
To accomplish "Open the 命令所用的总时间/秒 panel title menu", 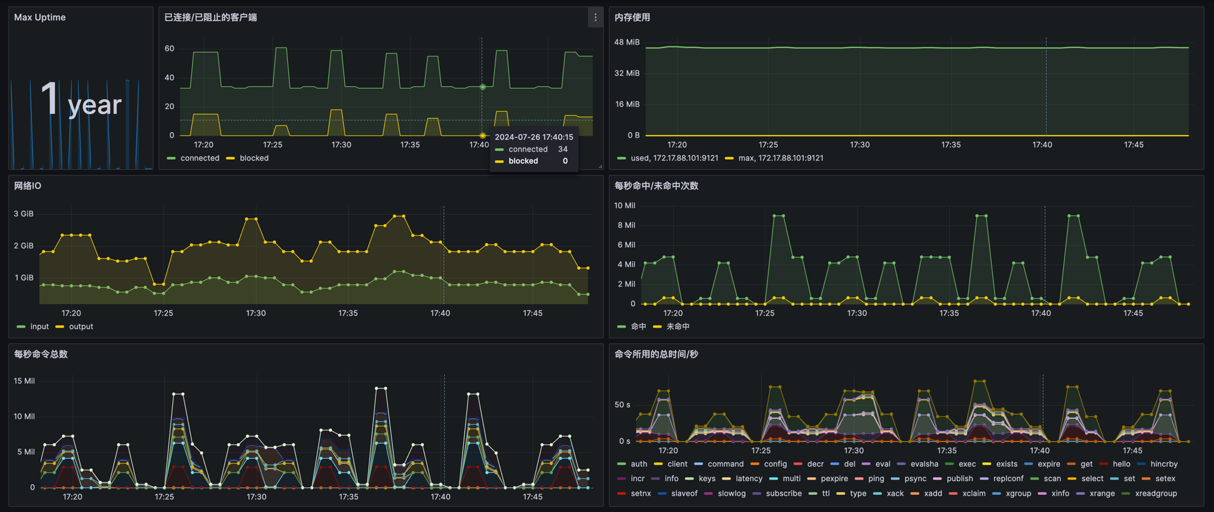I will [x=656, y=354].
